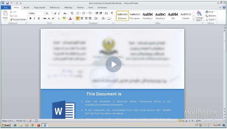Click the Cut command

(x=13, y=12)
